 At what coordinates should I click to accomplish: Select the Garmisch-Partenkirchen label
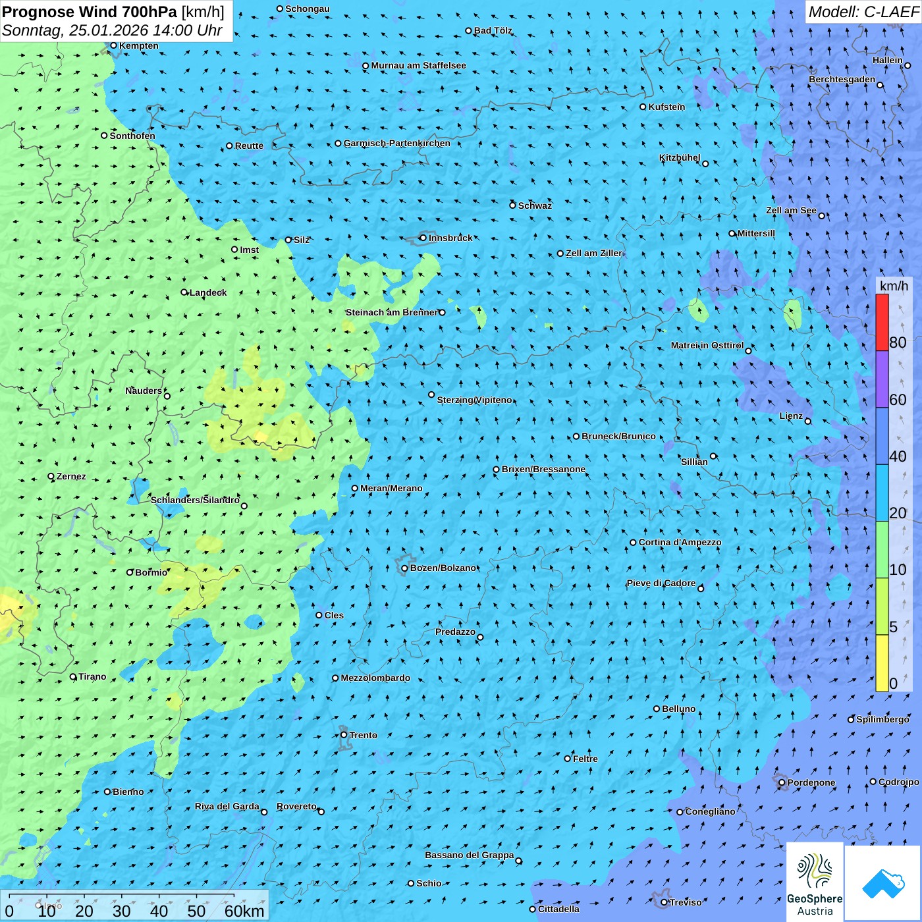pos(397,143)
